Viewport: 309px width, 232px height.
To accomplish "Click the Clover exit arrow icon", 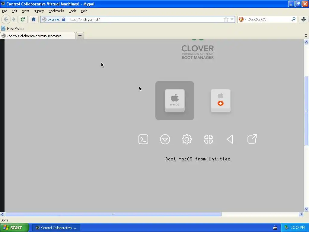I will pyautogui.click(x=252, y=139).
